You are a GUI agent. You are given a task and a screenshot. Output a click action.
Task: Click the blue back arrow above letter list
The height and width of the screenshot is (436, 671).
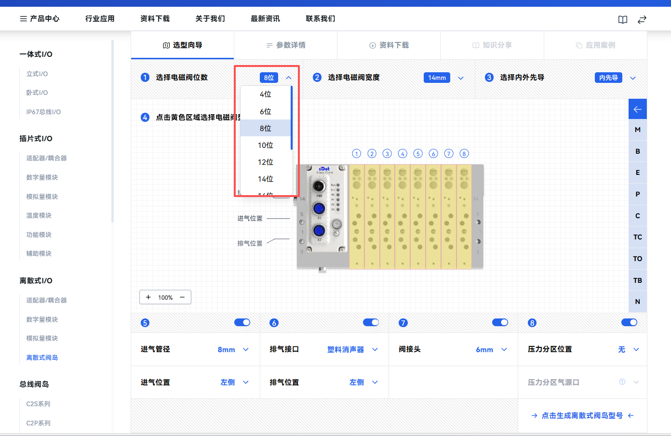(x=637, y=109)
